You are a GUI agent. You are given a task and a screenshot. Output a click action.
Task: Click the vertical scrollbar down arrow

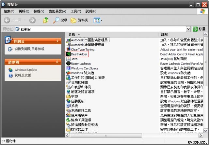[x=205, y=131]
